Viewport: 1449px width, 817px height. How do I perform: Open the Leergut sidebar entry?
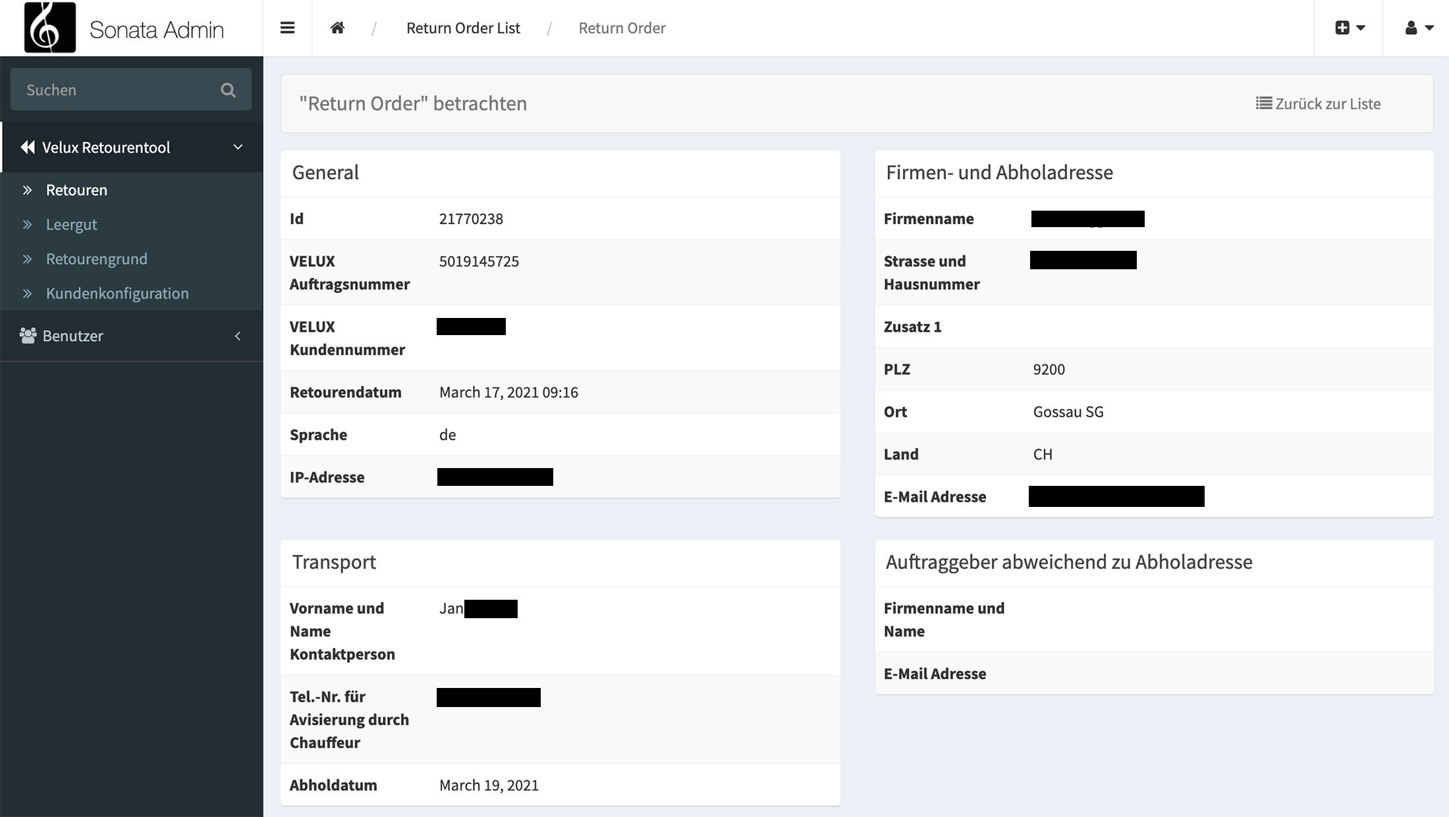tap(71, 224)
